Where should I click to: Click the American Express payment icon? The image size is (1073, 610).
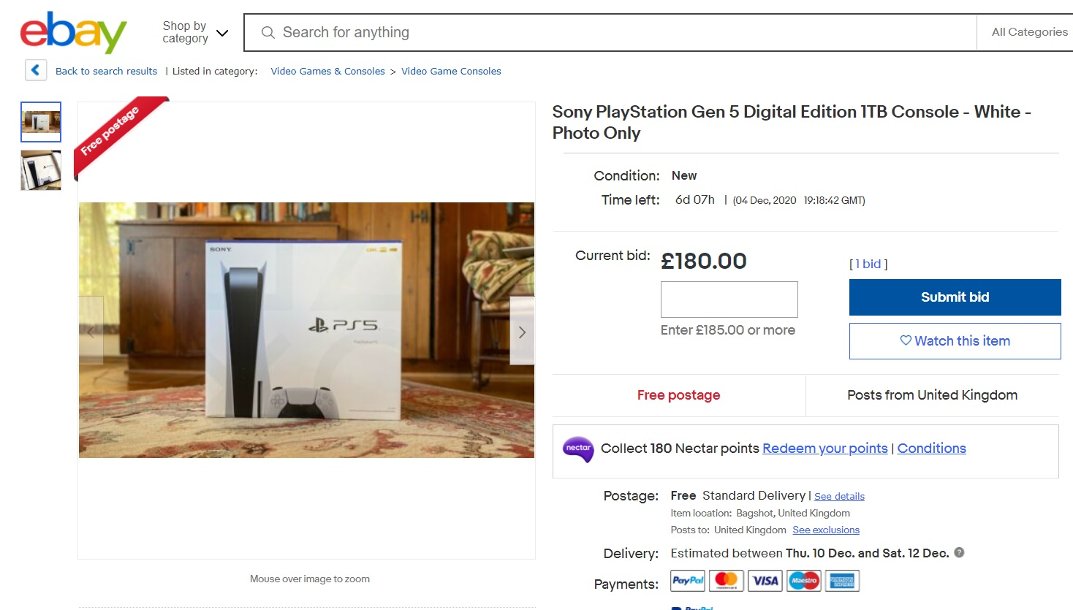click(x=842, y=580)
